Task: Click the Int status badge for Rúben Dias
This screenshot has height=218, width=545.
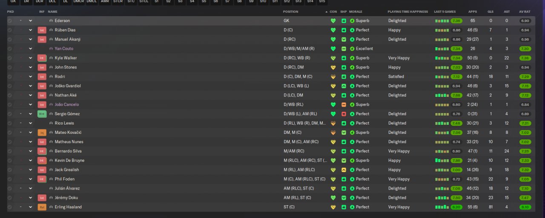Action: [42, 30]
